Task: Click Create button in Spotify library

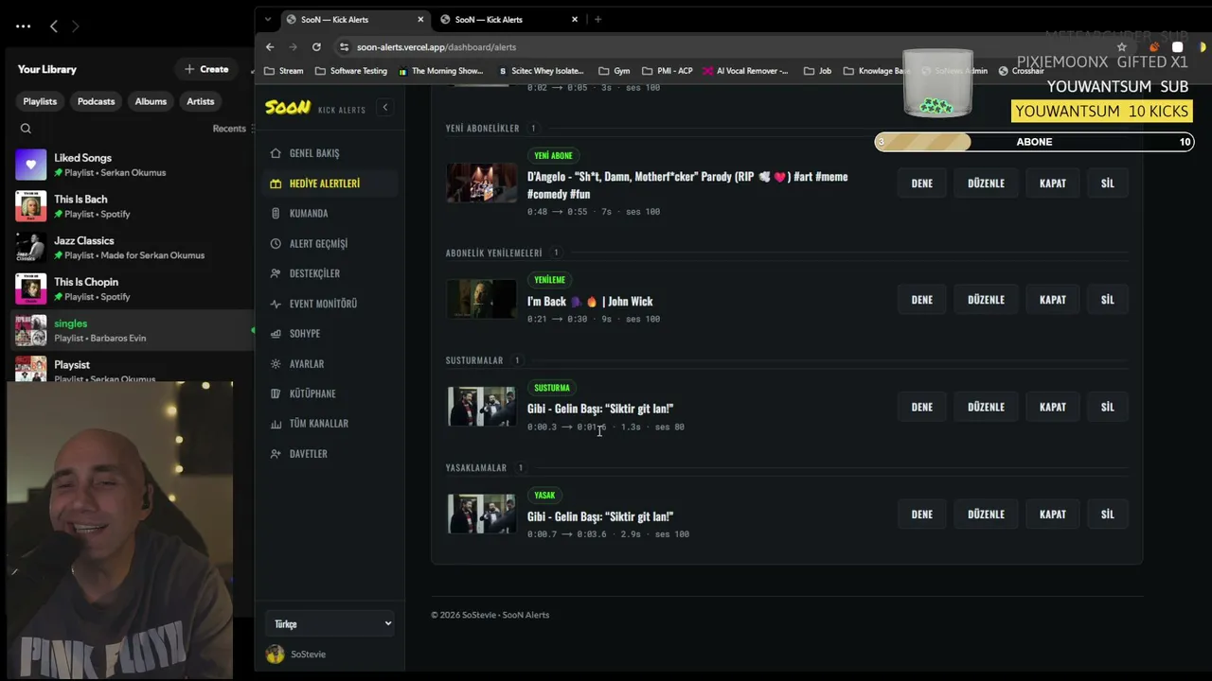Action: (x=206, y=69)
